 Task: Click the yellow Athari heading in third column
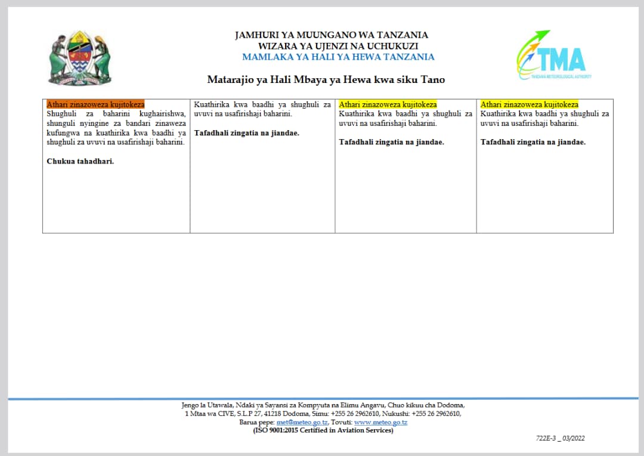[388, 104]
